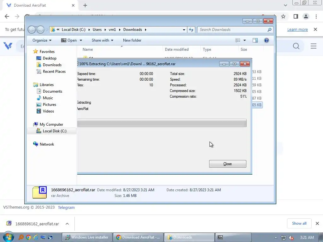Click the extraction progress bar

[162, 123]
